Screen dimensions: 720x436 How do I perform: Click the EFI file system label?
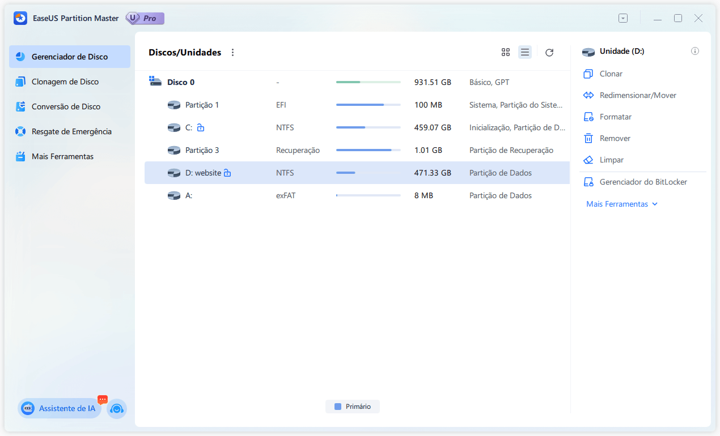tap(281, 105)
